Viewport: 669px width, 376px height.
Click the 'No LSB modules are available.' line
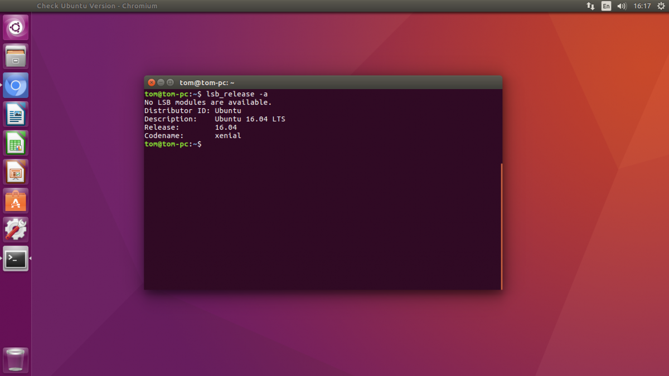coord(208,102)
